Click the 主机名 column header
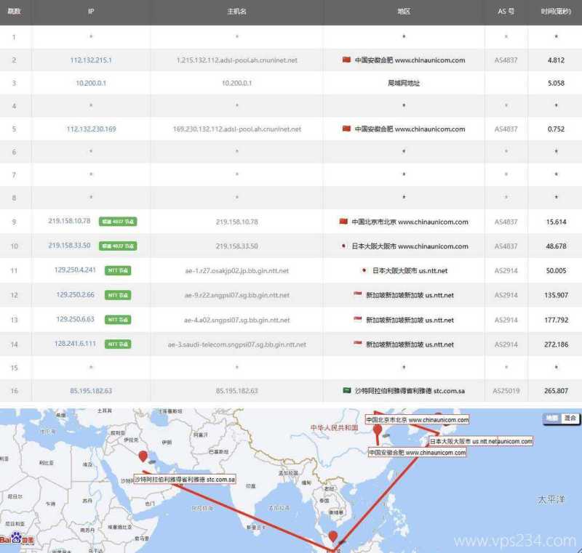The height and width of the screenshot is (553, 582). [x=237, y=12]
